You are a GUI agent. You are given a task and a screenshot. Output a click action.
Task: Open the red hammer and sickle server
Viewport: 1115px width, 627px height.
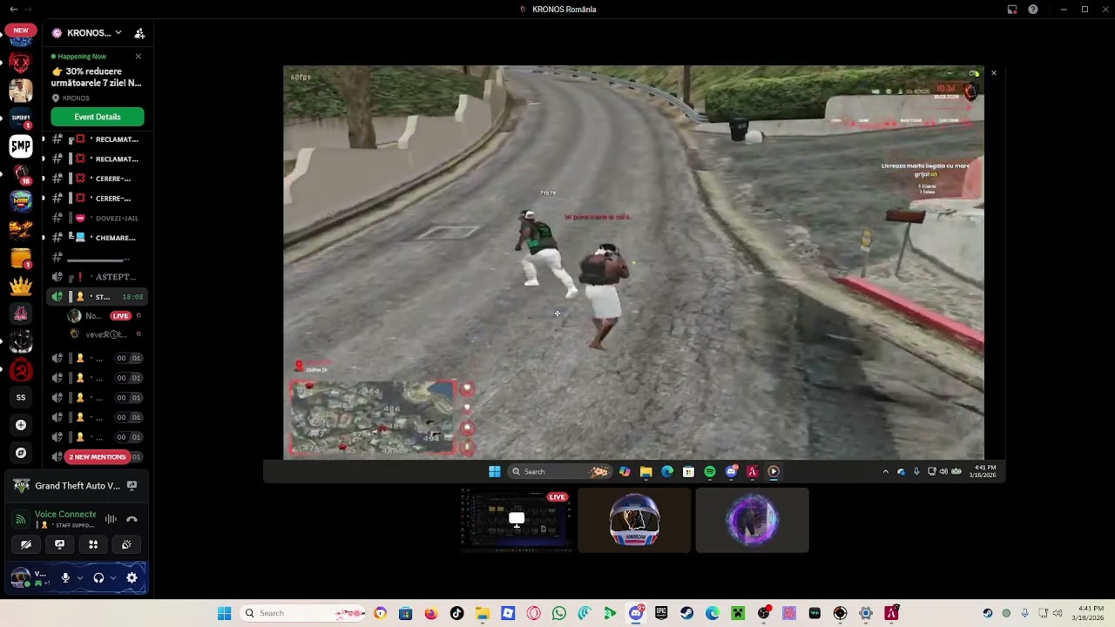[x=21, y=370]
